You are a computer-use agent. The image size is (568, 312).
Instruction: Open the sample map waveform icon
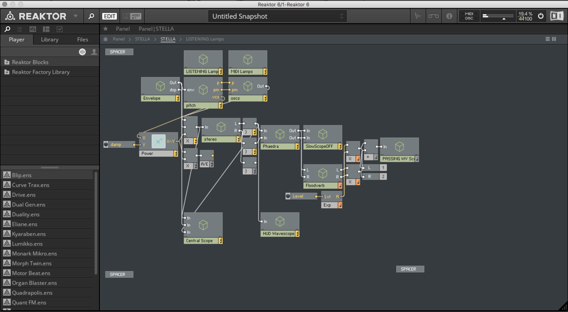click(x=418, y=16)
